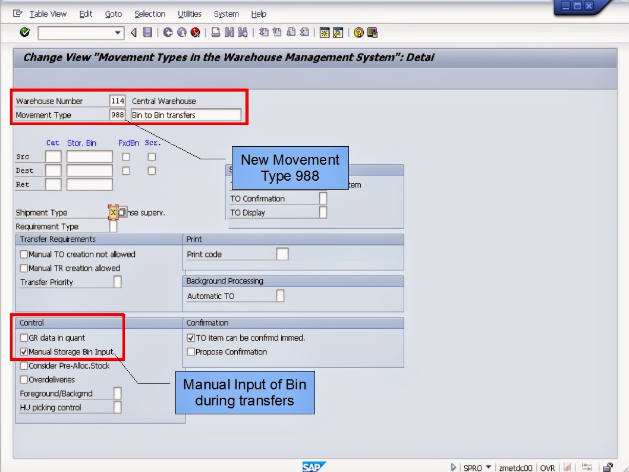Click the Save icon in the toolbar

147,32
